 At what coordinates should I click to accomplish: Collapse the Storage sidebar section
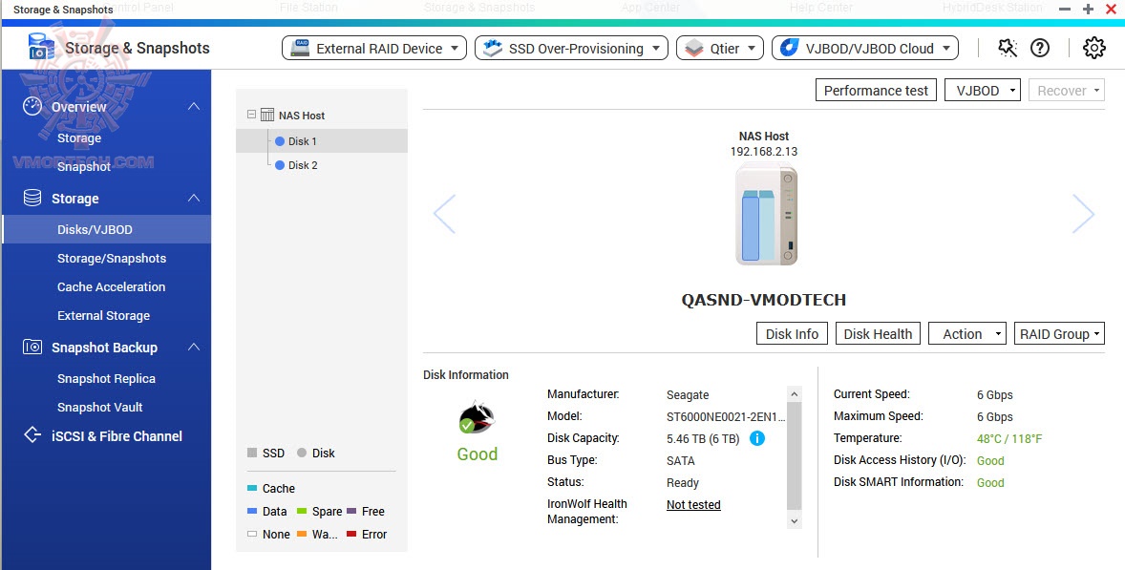pos(194,198)
